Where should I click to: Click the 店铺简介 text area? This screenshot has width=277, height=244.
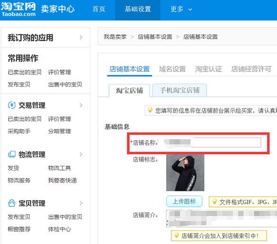pos(222,218)
